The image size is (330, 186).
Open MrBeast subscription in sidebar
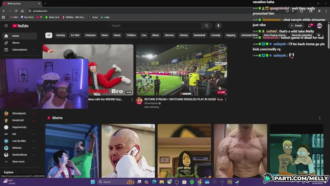20,148
